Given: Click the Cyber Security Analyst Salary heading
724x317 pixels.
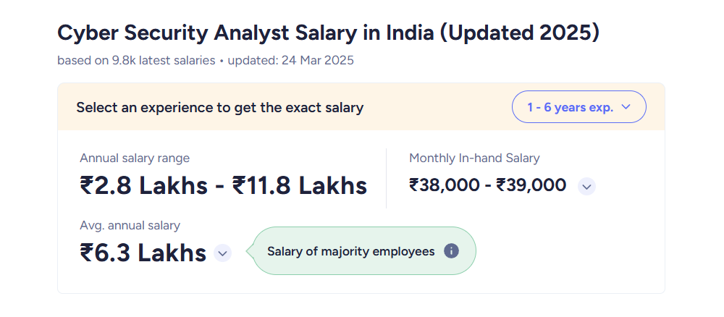Looking at the screenshot, I should tap(328, 34).
